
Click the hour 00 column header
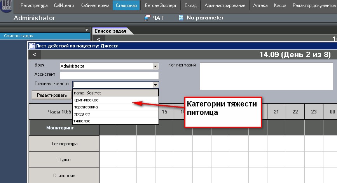pyautogui.click(x=330, y=112)
